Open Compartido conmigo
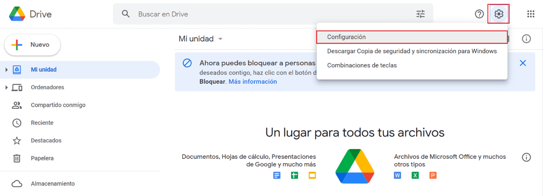This screenshot has width=543, height=196. (x=80, y=105)
